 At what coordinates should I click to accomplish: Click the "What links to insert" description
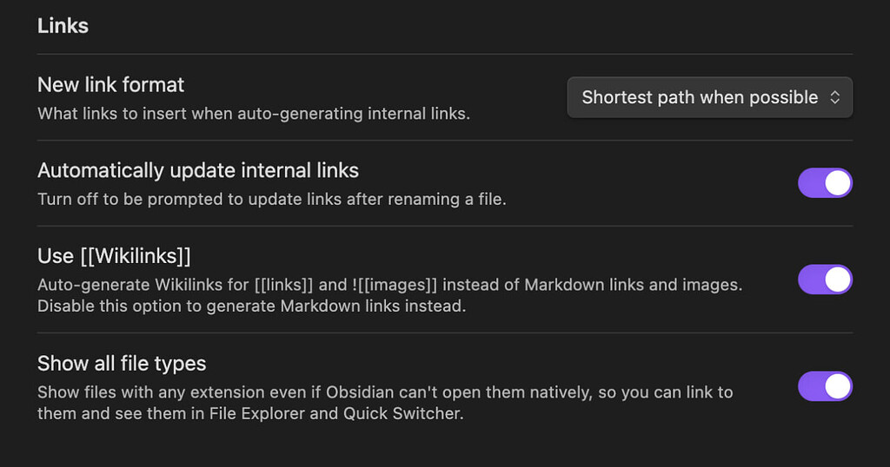[253, 114]
